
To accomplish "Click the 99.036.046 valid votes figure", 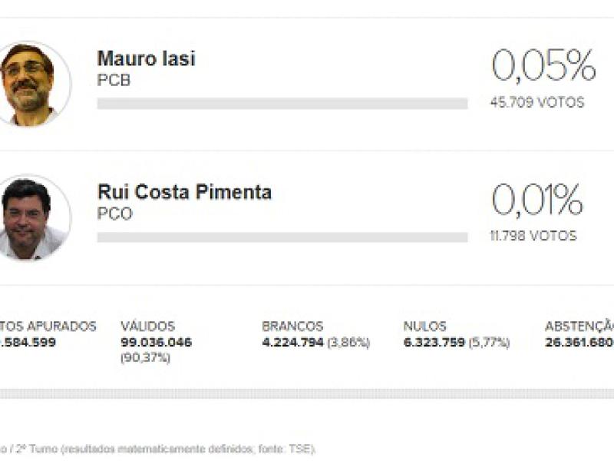I will 157,343.
